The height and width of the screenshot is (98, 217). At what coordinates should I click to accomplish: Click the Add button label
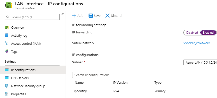tap(80, 16)
